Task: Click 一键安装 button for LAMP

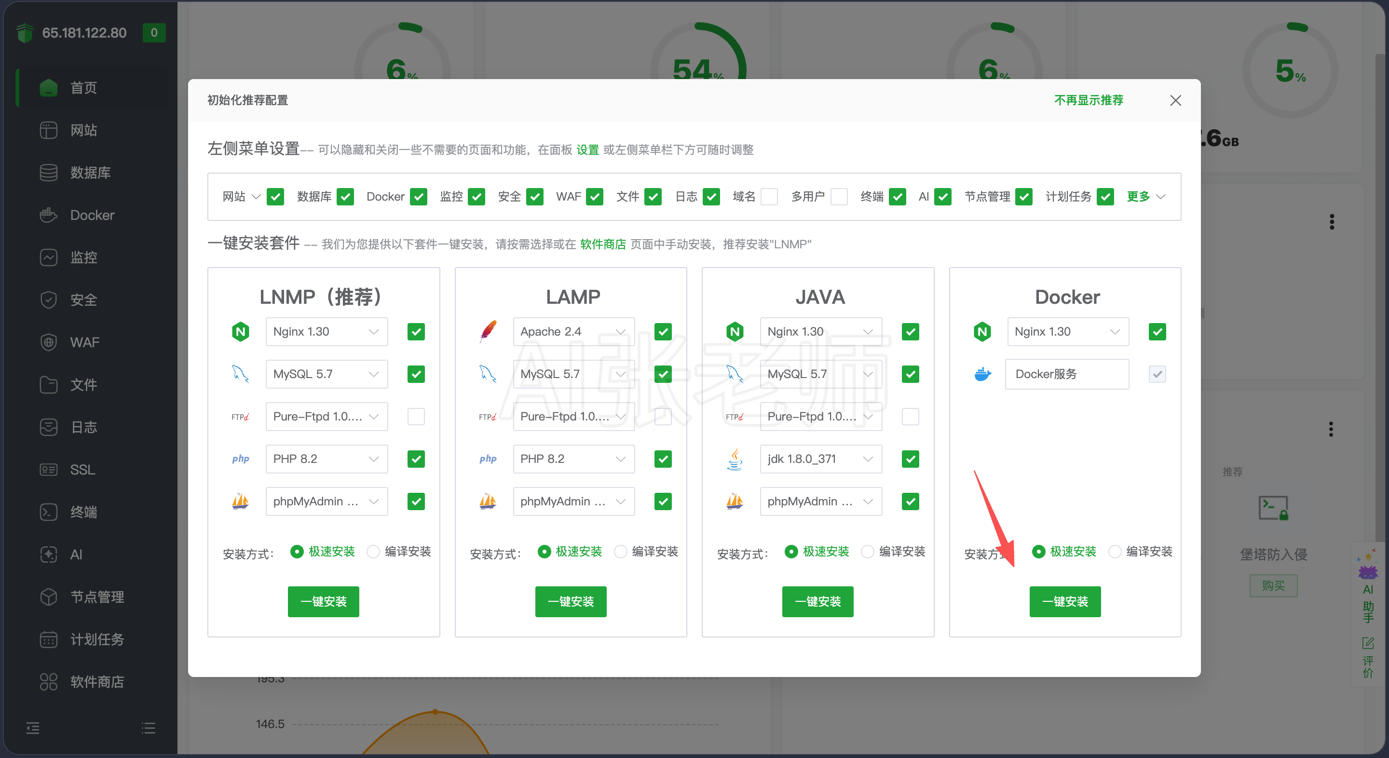Action: tap(571, 601)
